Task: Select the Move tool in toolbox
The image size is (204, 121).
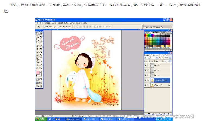Action: click(x=41, y=37)
